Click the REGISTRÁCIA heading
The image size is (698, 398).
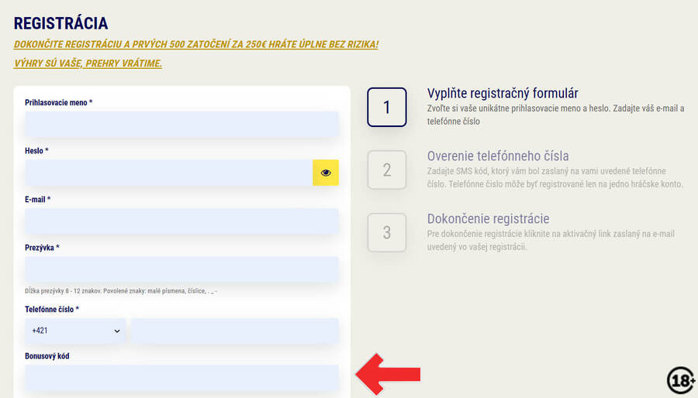click(x=61, y=23)
